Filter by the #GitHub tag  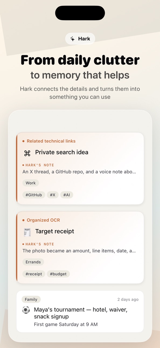34,195
